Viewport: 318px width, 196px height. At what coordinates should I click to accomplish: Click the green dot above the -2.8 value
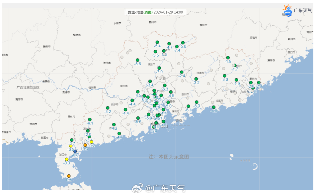251,83
